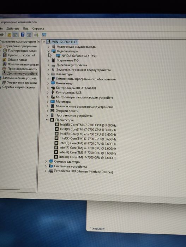
Task: Expand Аудиовходы и аудиовыходы category
Action: [49, 47]
